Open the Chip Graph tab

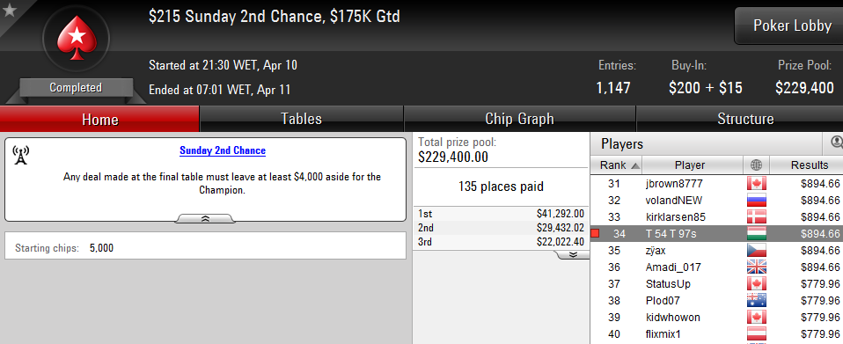click(x=519, y=119)
